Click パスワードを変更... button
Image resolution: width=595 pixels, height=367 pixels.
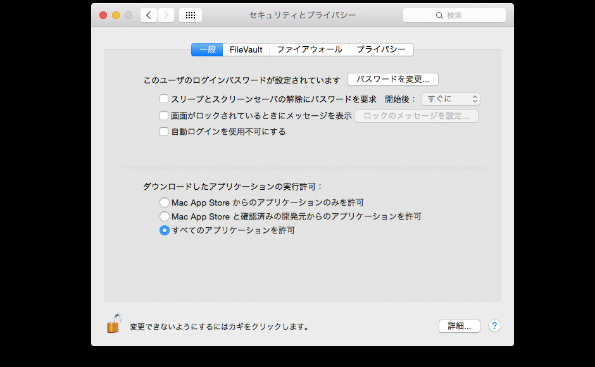392,79
